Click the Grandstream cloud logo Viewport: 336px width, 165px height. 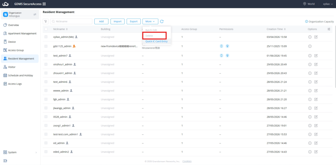(6, 4)
